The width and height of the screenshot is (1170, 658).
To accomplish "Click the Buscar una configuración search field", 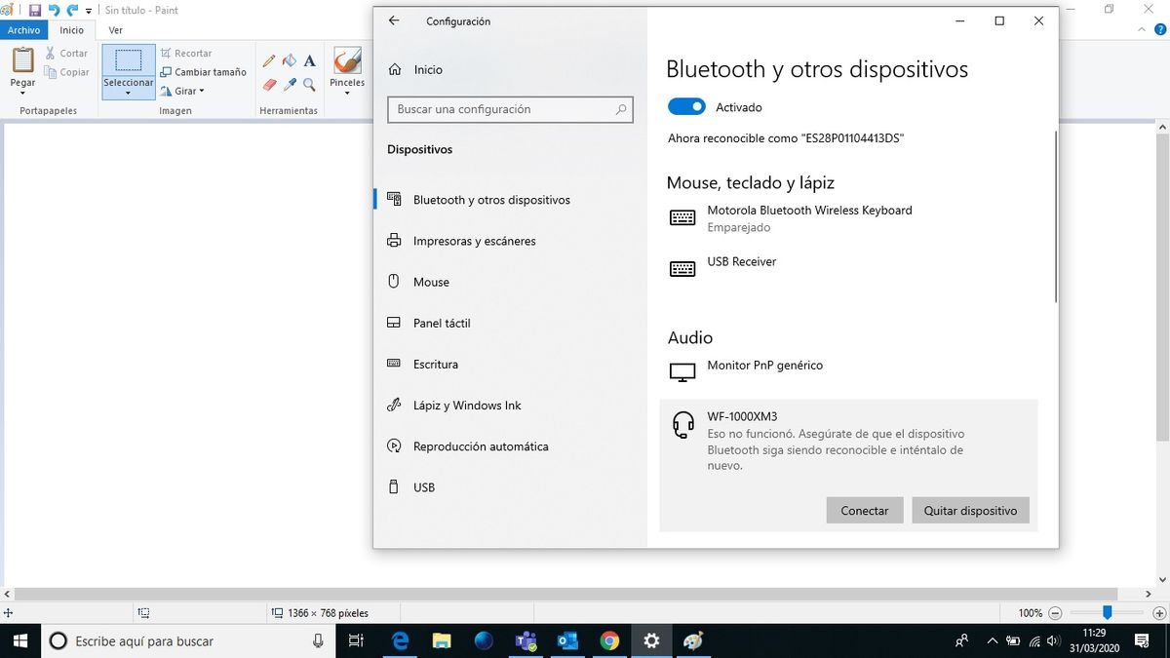I will (x=510, y=109).
